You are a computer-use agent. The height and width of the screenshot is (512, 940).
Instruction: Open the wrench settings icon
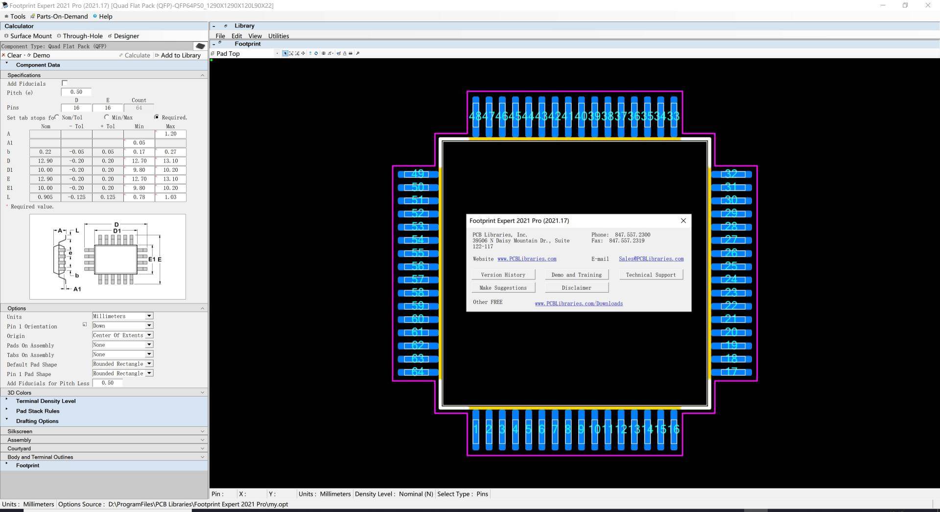(358, 53)
